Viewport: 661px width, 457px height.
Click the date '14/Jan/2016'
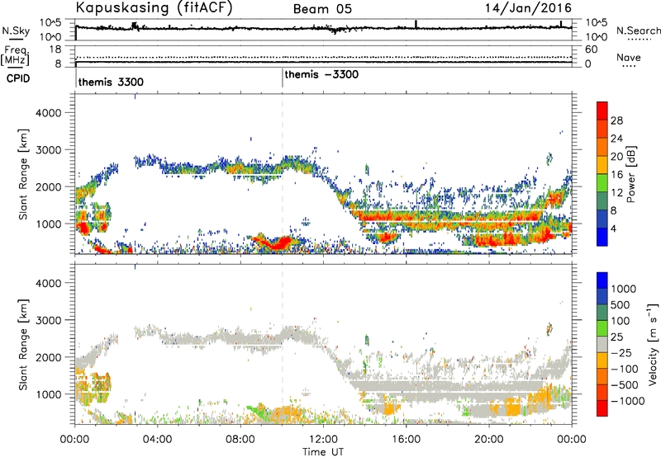(x=528, y=7)
